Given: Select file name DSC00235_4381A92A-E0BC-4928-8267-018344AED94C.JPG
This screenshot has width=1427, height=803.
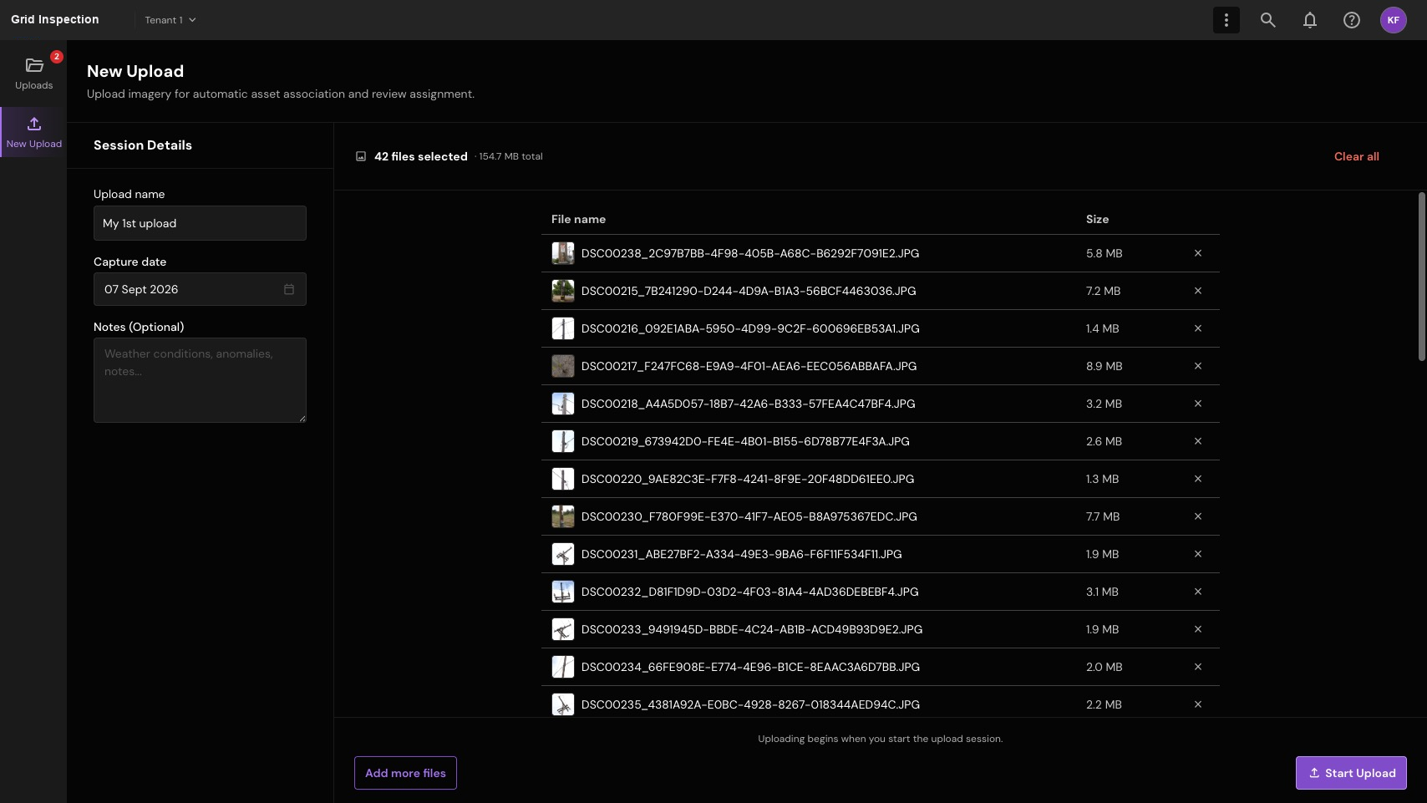Looking at the screenshot, I should [750, 704].
